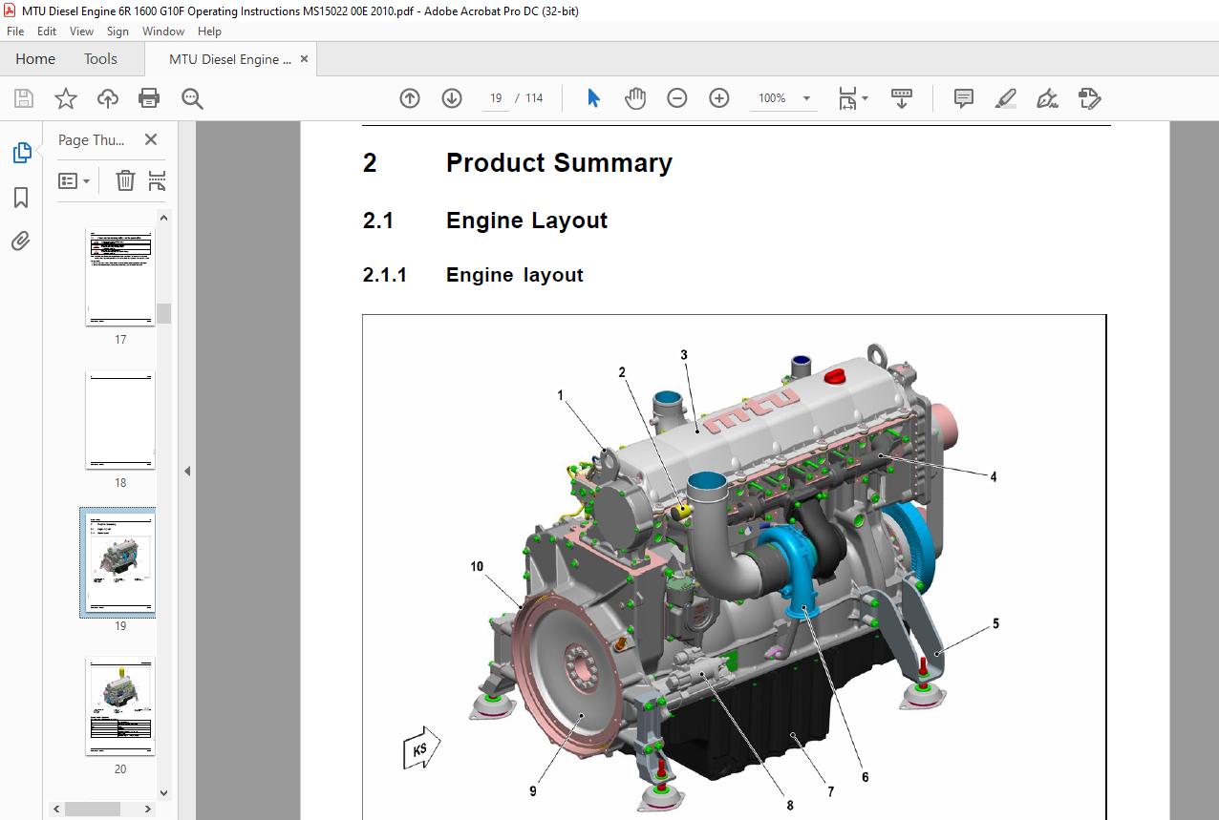Screen dimensions: 1219x820
Task: Click the total pages 114 text
Action: pyautogui.click(x=534, y=98)
